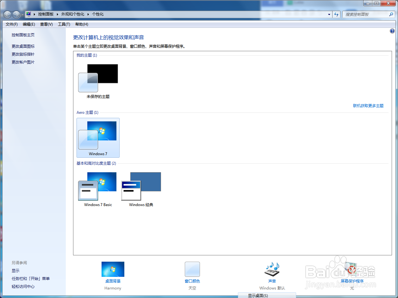Select the Windows 7 Aero theme
Viewport: 398px width, 298px height.
98,138
